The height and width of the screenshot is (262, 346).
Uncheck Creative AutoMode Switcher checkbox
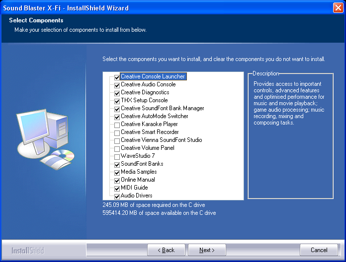pyautogui.click(x=117, y=117)
